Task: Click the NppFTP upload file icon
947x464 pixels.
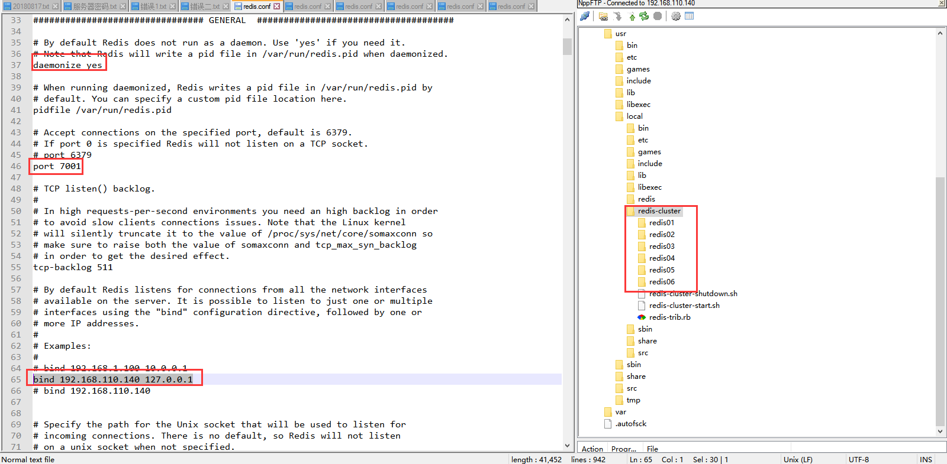Action: point(632,16)
